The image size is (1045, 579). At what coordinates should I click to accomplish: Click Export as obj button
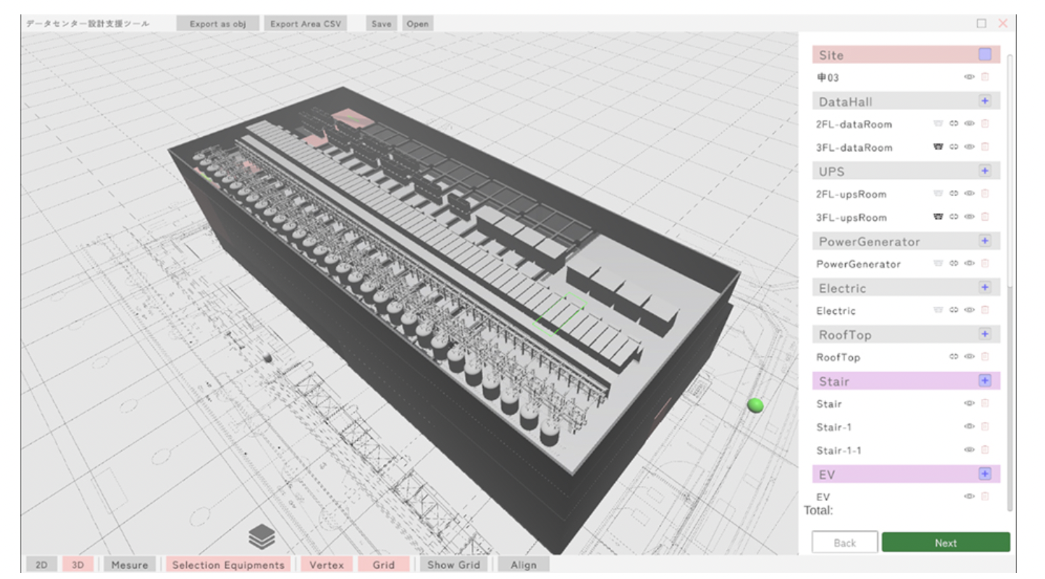point(218,24)
